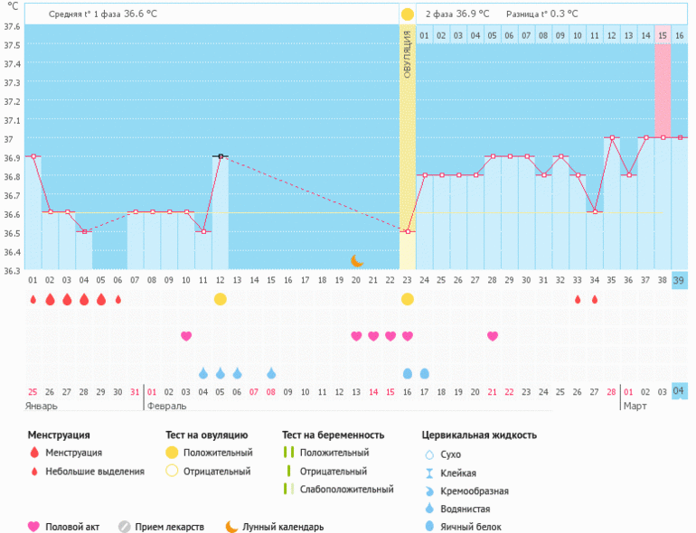Click the orange crescent moon on the chart
696x533 pixels.
357,261
